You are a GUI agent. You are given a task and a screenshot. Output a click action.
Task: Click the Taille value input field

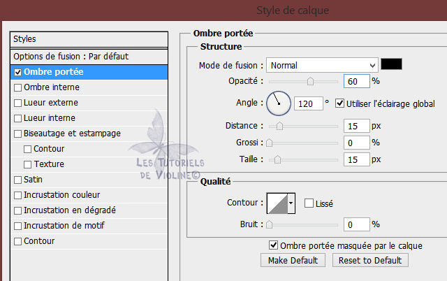pyautogui.click(x=356, y=159)
